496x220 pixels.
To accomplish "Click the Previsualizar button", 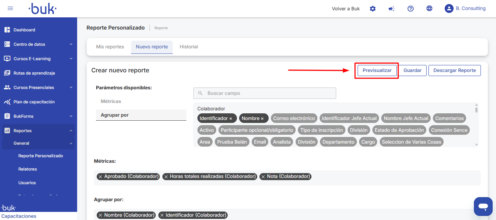I will [377, 71].
